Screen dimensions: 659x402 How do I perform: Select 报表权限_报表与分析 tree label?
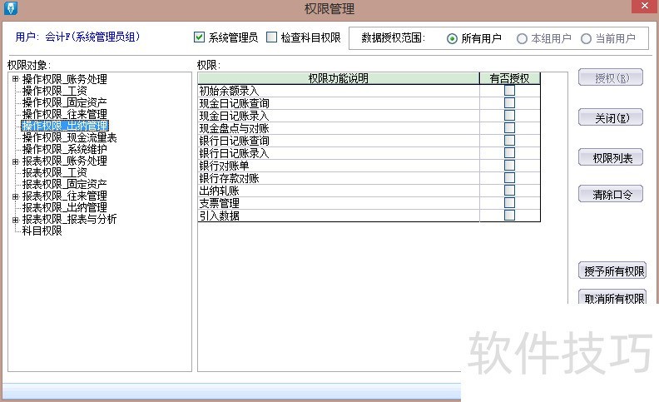69,219
